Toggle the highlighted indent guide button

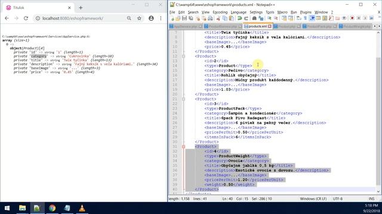tap(312, 18)
